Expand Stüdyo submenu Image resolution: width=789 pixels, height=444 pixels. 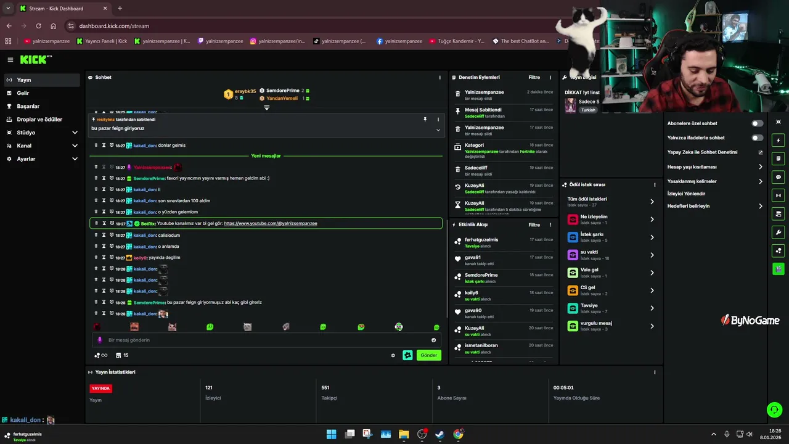[x=41, y=133]
